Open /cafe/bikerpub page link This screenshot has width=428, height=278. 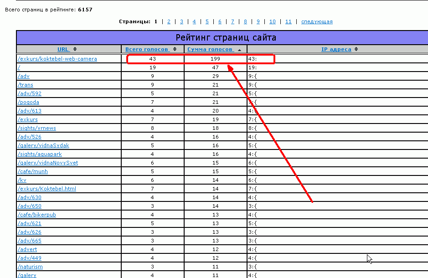point(37,215)
